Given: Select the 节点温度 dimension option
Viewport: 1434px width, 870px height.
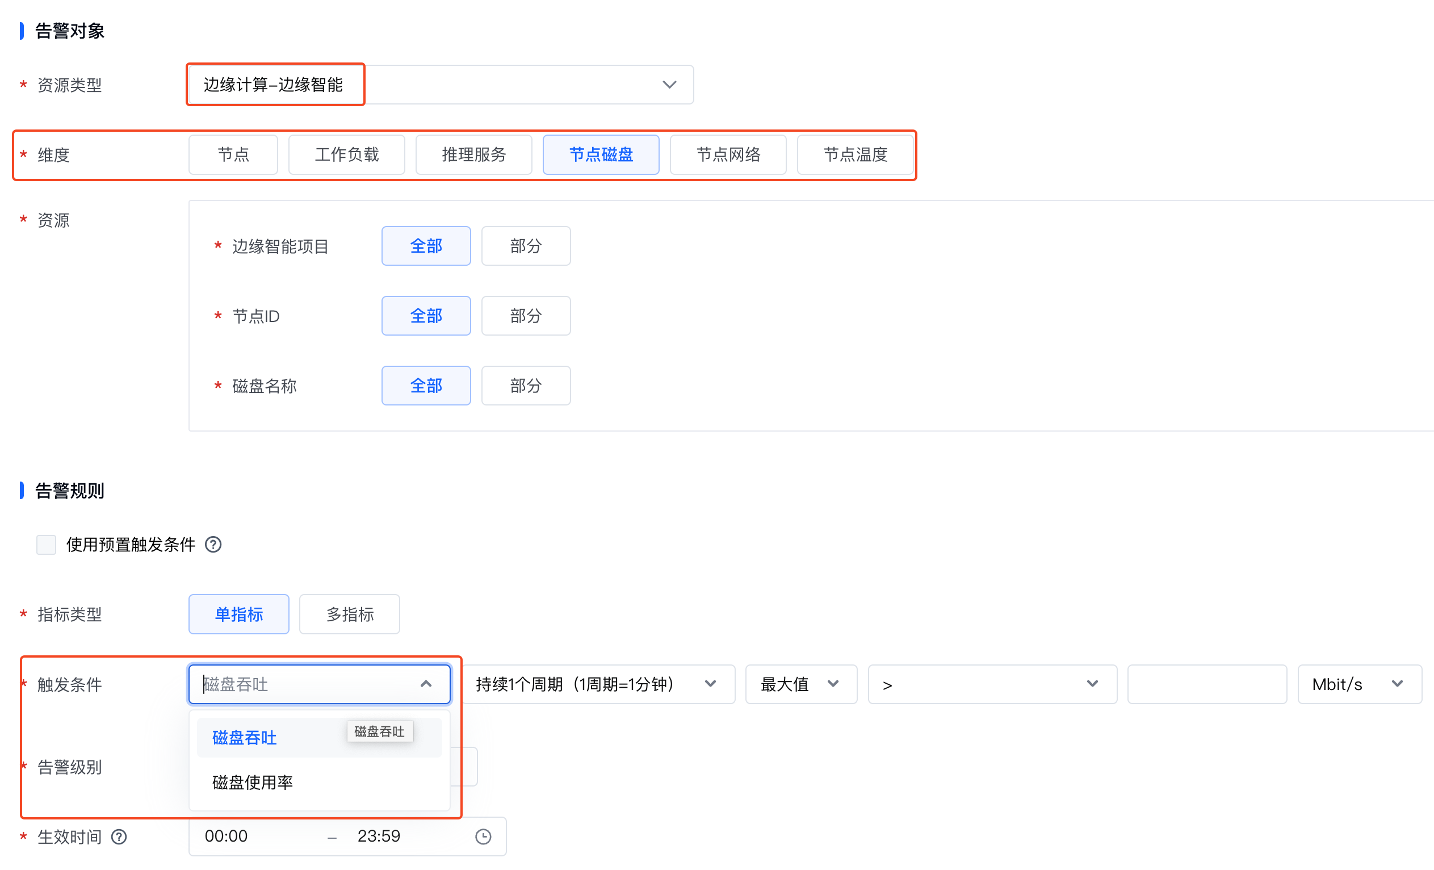Looking at the screenshot, I should coord(855,154).
